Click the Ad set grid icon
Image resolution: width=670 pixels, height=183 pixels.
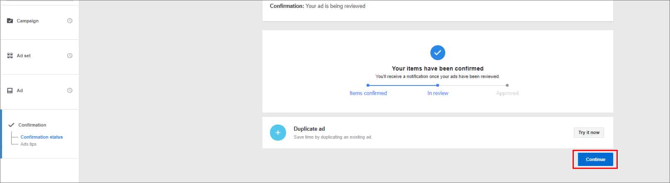10,56
